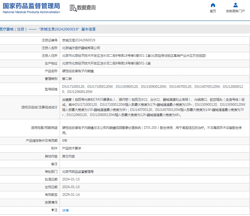The width and height of the screenshot is (250, 216).
Task: Click the 生产地址 address value
Action: pyautogui.click(x=106, y=63)
